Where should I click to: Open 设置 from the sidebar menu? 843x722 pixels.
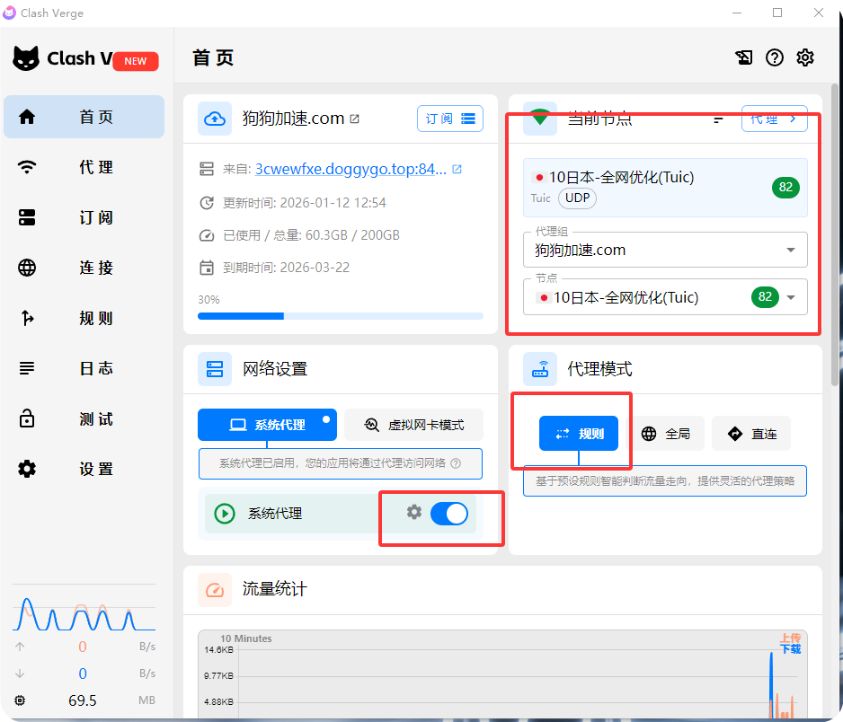(x=27, y=468)
